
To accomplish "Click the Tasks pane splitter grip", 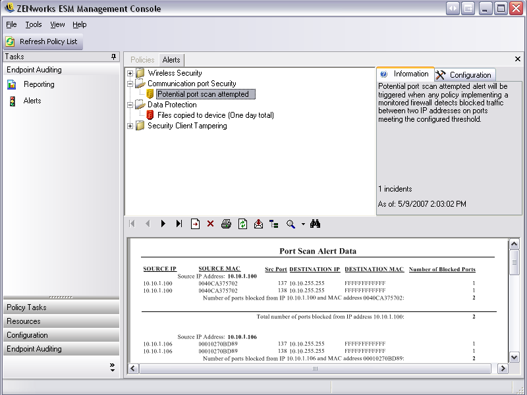I will [x=61, y=298].
